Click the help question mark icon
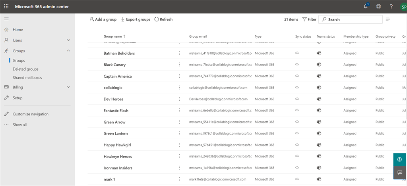Viewport: 407px width, 186px height. pyautogui.click(x=391, y=6)
